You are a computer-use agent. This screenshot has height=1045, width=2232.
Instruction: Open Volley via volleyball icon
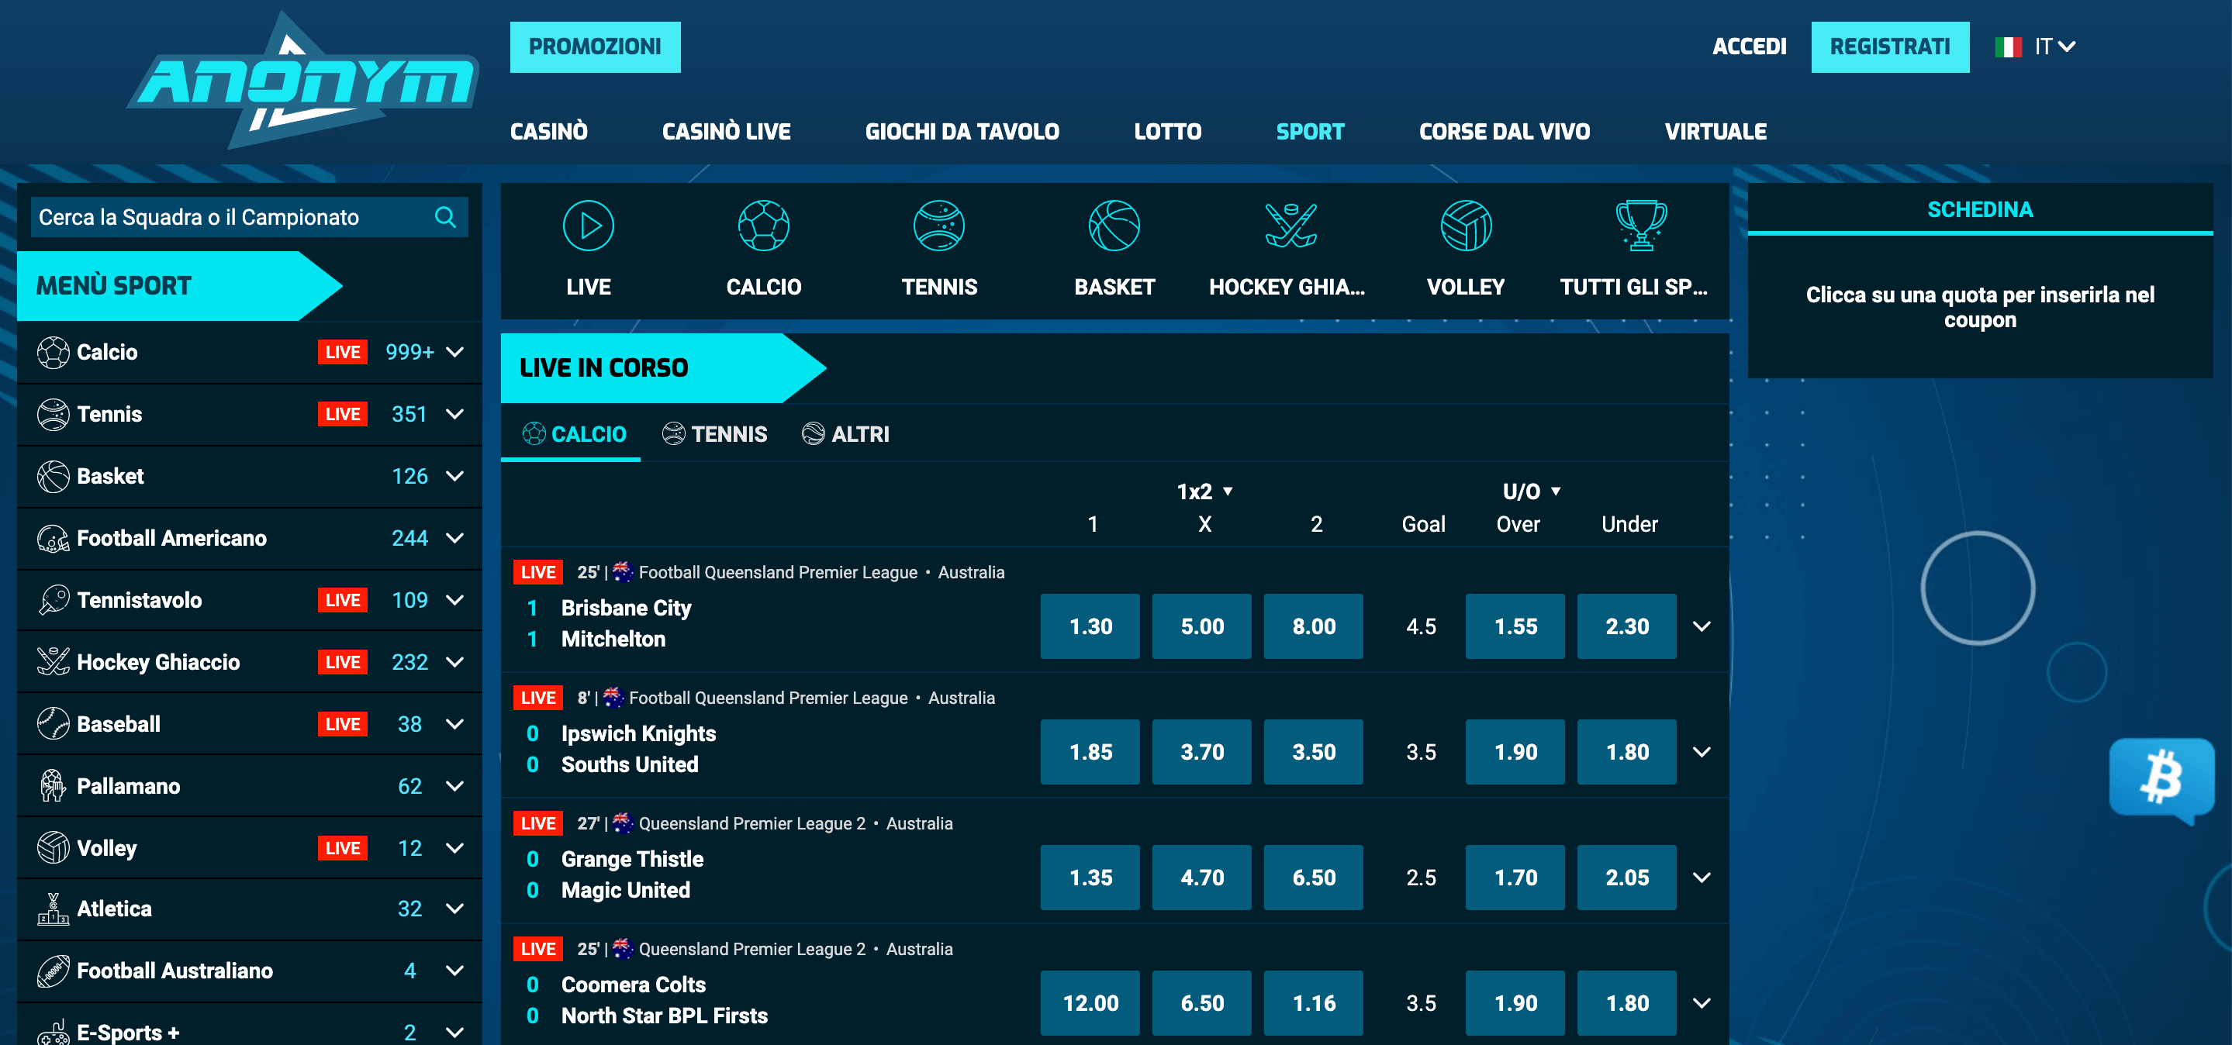(1466, 226)
